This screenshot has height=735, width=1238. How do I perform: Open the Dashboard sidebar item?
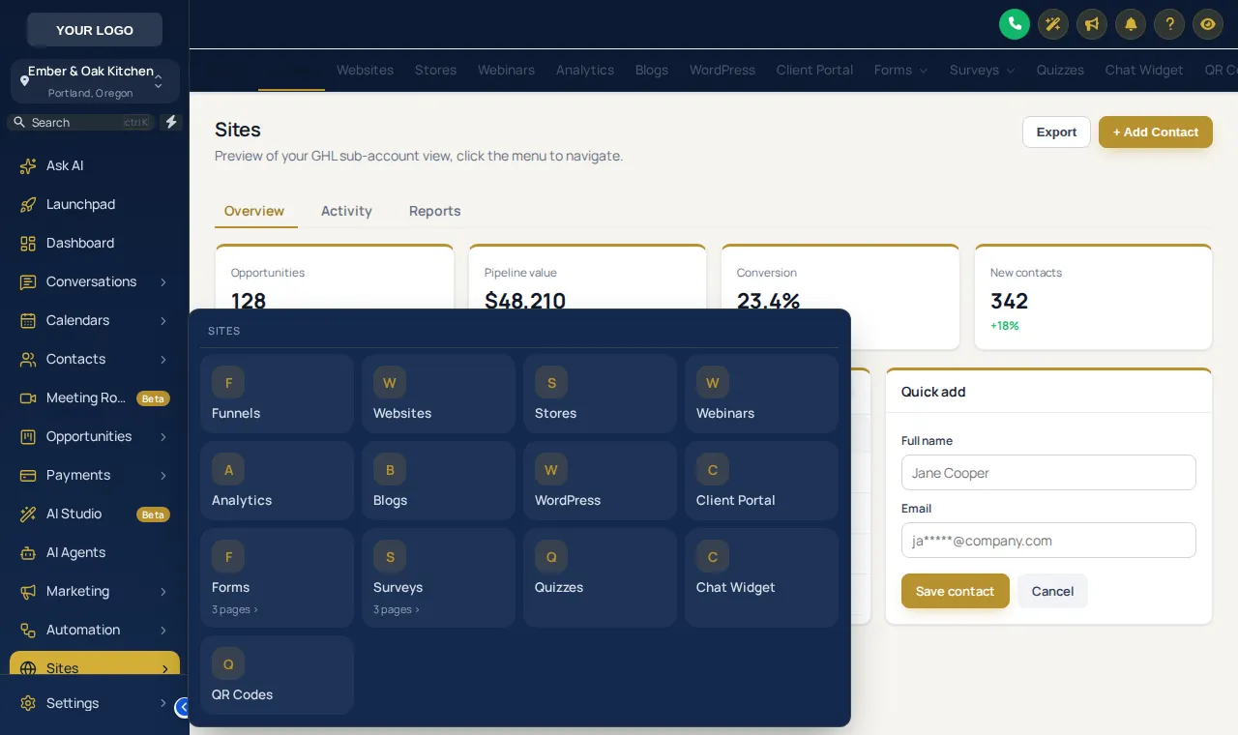(95, 243)
